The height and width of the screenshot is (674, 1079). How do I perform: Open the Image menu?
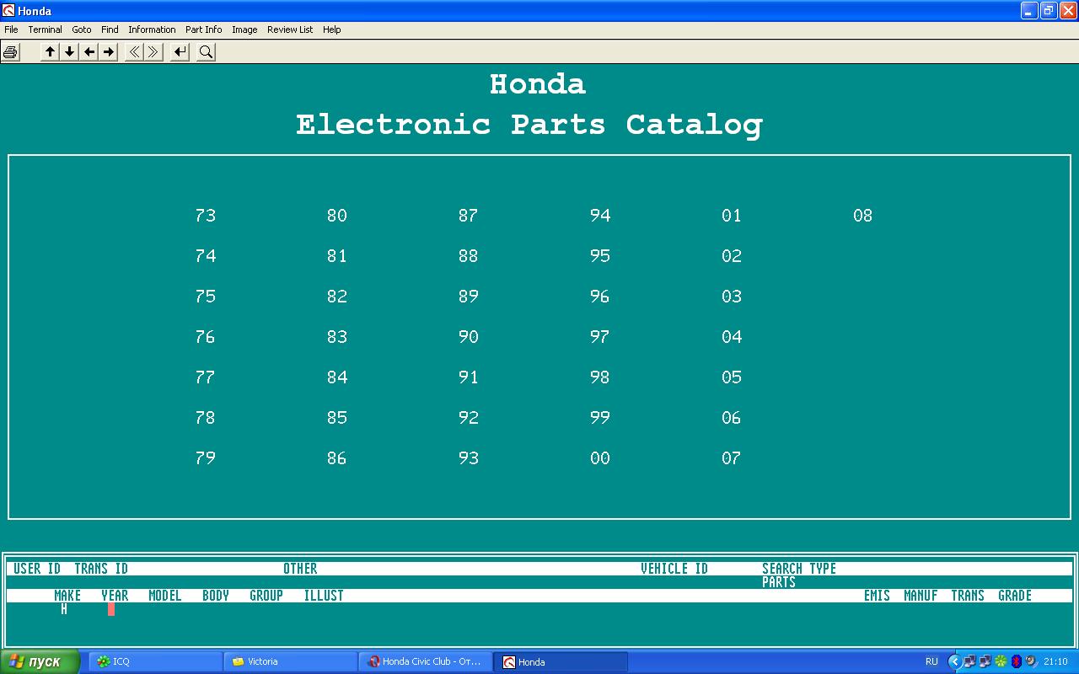point(244,29)
